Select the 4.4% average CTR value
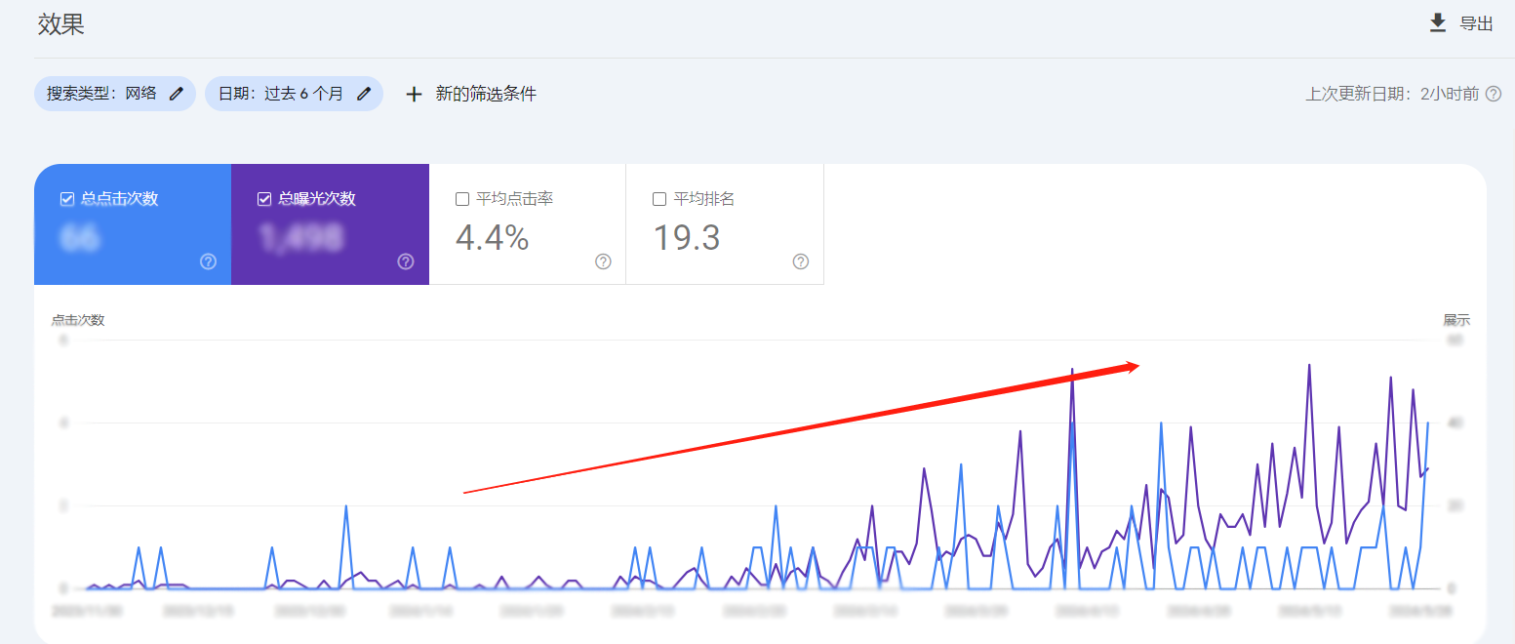Viewport: 1515px width, 644px height. tap(493, 237)
